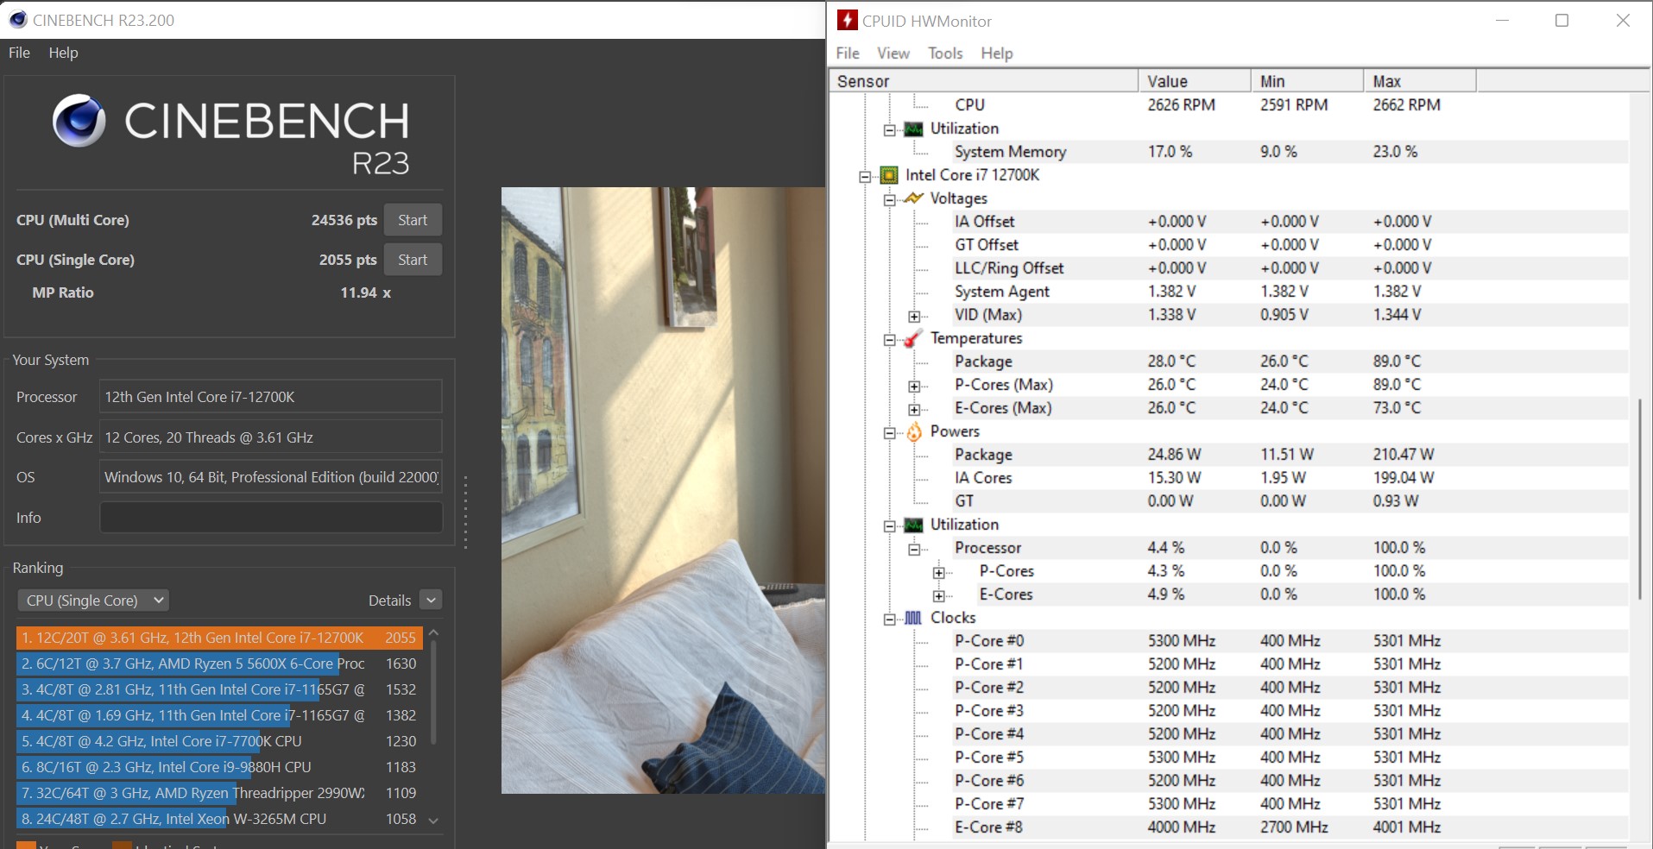Start the CPU (Single Core) test
Image resolution: width=1653 pixels, height=849 pixels.
(x=413, y=260)
